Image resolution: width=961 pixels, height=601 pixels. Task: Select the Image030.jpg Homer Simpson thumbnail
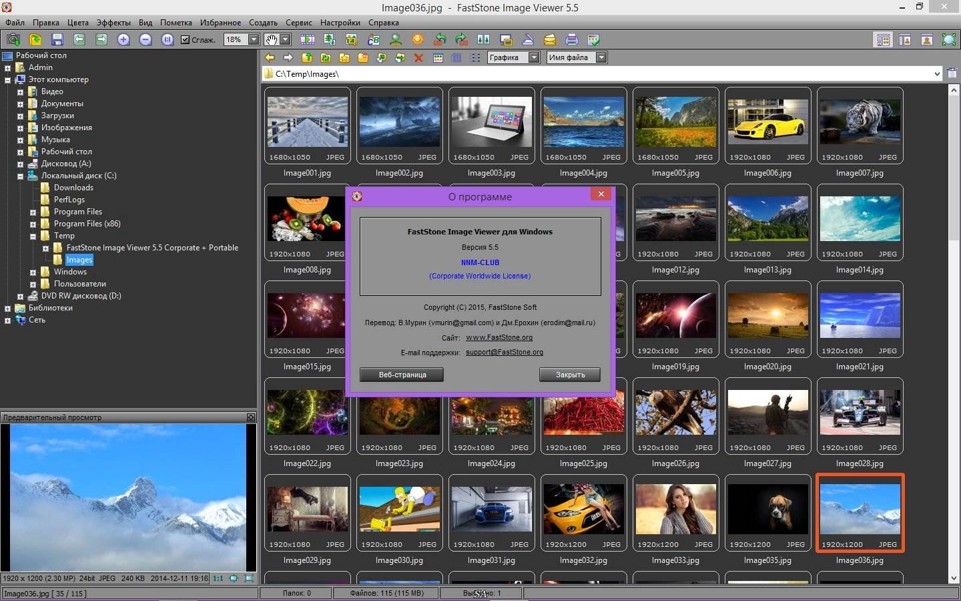(x=399, y=513)
